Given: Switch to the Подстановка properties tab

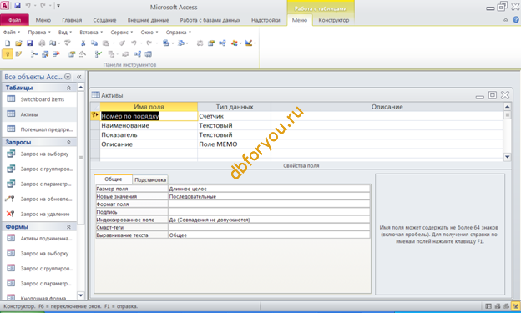Looking at the screenshot, I should coord(150,179).
